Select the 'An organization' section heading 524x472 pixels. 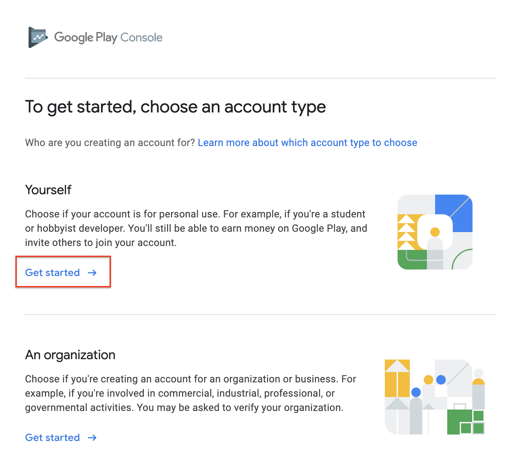click(x=70, y=355)
